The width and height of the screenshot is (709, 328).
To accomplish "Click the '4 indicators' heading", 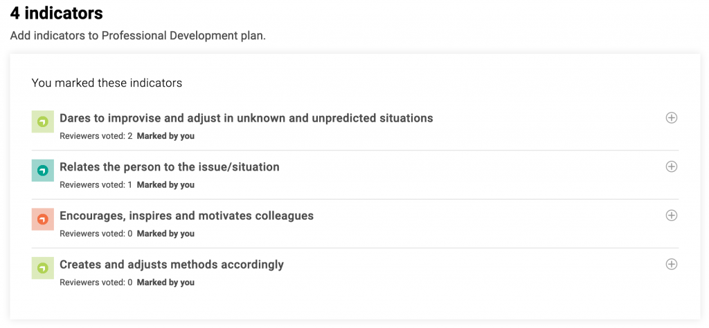I will click(56, 13).
